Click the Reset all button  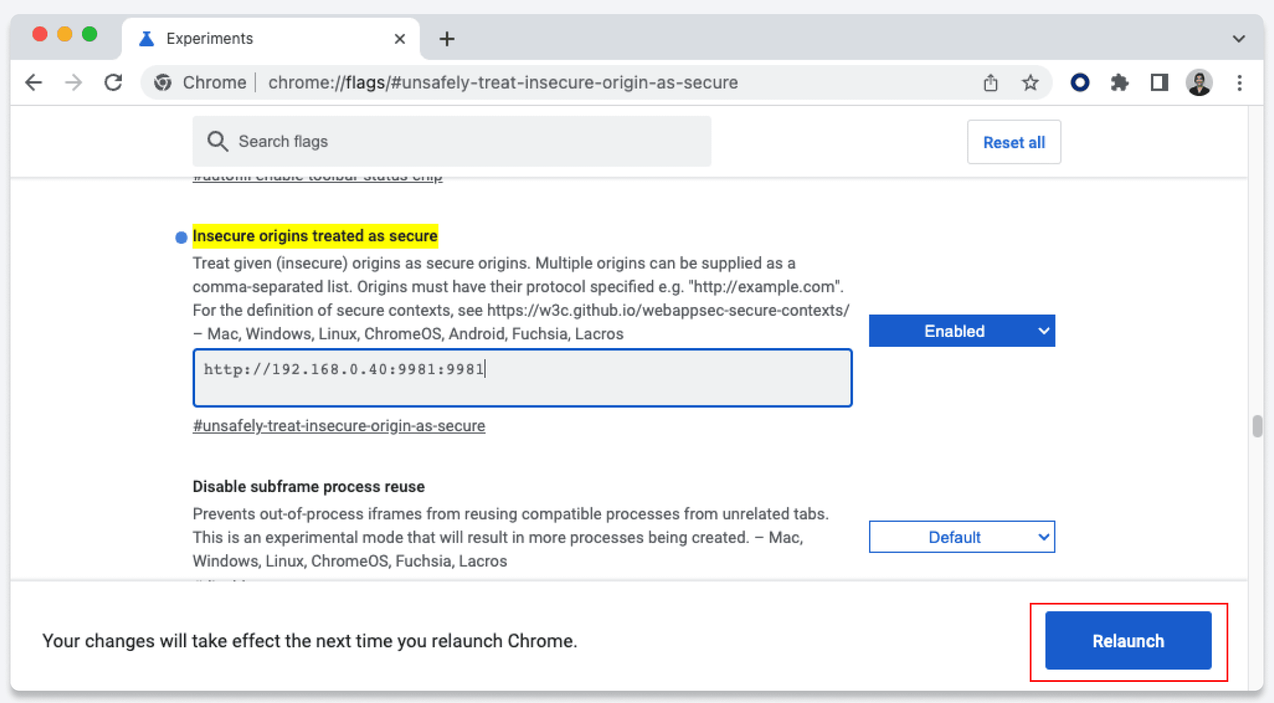(x=1014, y=142)
